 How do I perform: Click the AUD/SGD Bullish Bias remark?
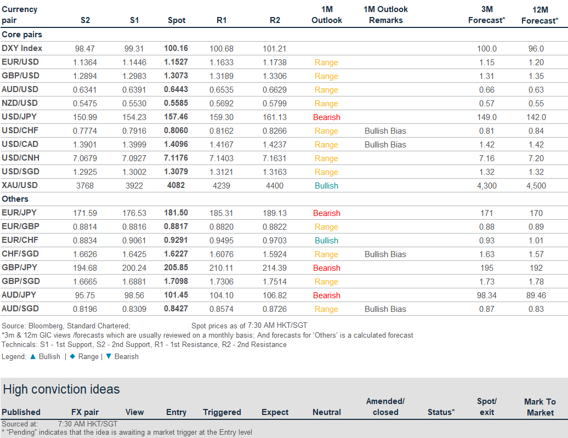pos(385,309)
